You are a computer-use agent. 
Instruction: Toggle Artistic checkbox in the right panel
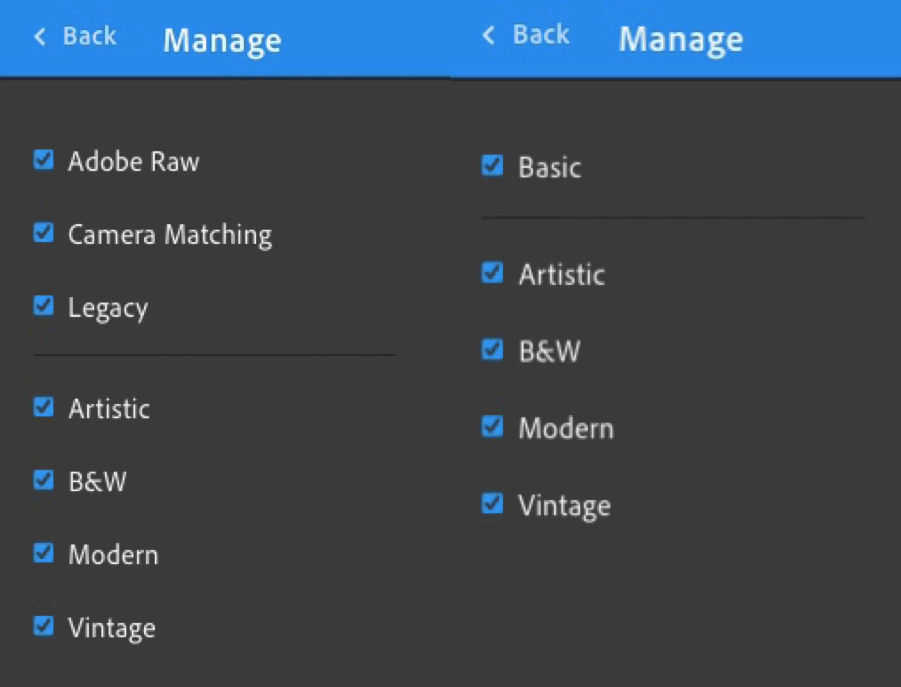tap(492, 273)
